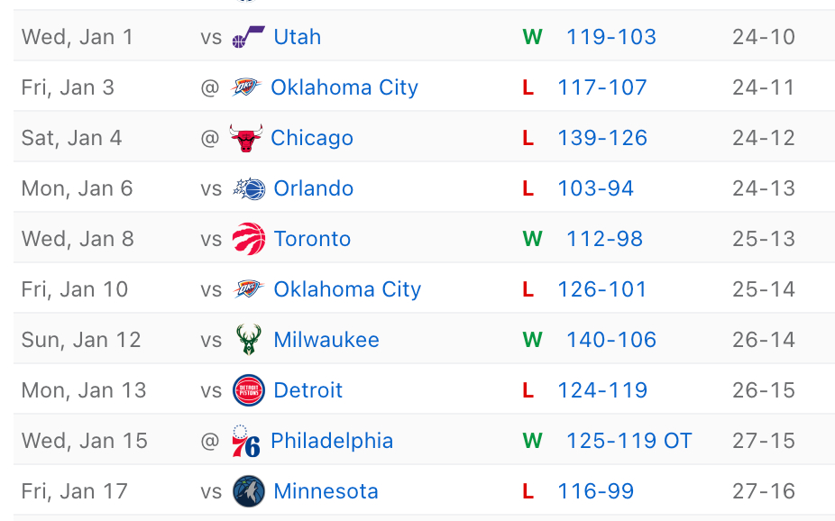Click the Utah Jazz team logo
Image resolution: width=835 pixels, height=521 pixels.
248,37
